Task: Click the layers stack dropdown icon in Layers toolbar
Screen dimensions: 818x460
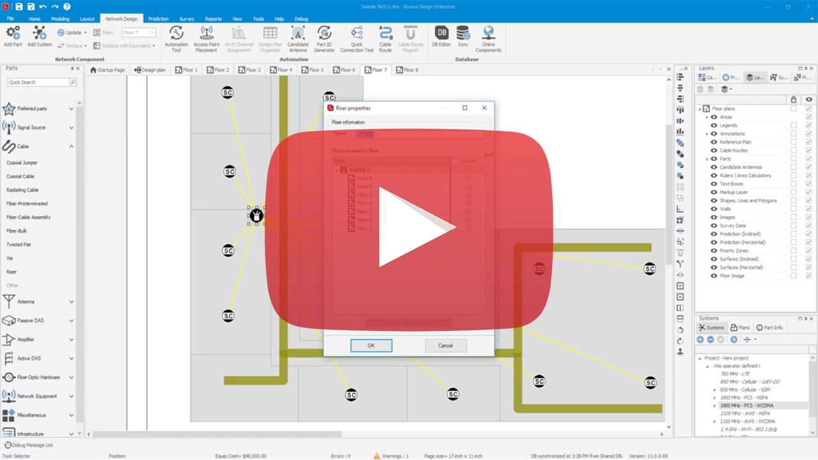Action: (x=726, y=89)
